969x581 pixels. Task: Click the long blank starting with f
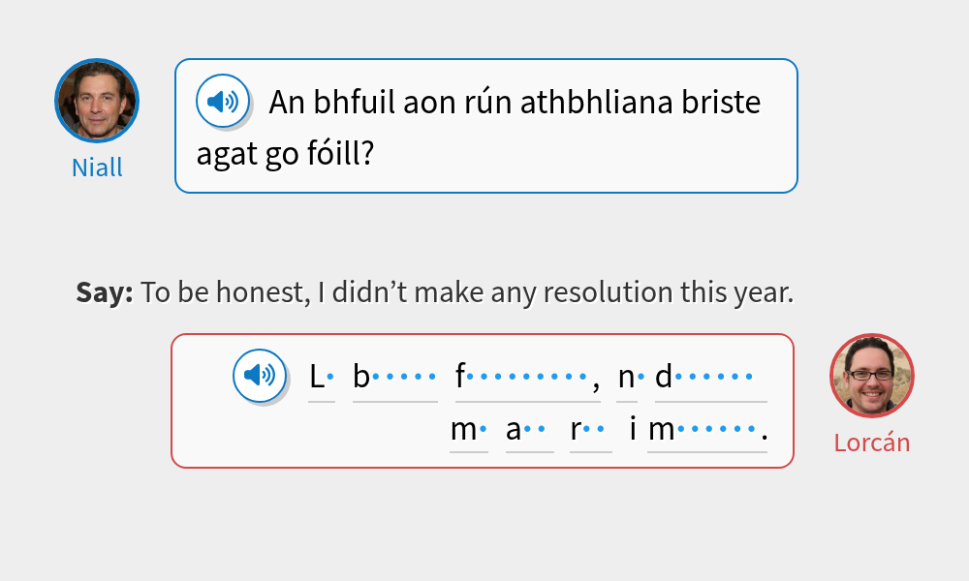525,380
